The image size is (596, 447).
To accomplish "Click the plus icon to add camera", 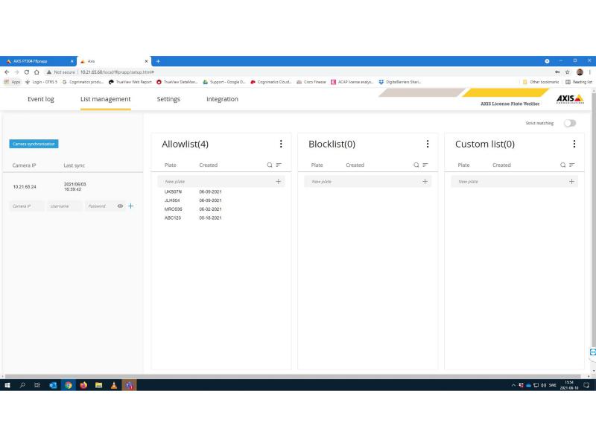I will [x=131, y=206].
